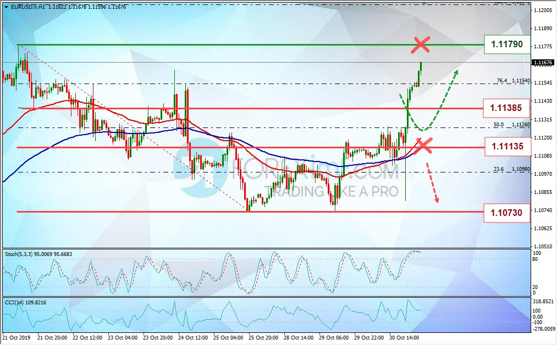557x345 pixels.
Task: Click the 1.10855 price axis value
Action: coord(543,192)
